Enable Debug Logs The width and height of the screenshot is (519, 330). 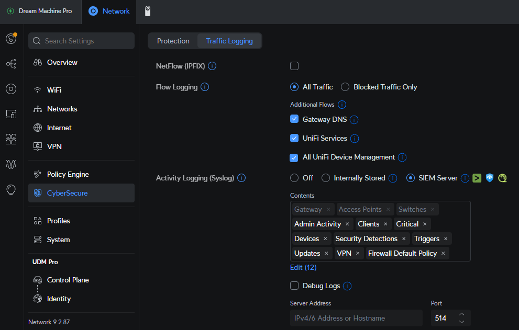294,286
